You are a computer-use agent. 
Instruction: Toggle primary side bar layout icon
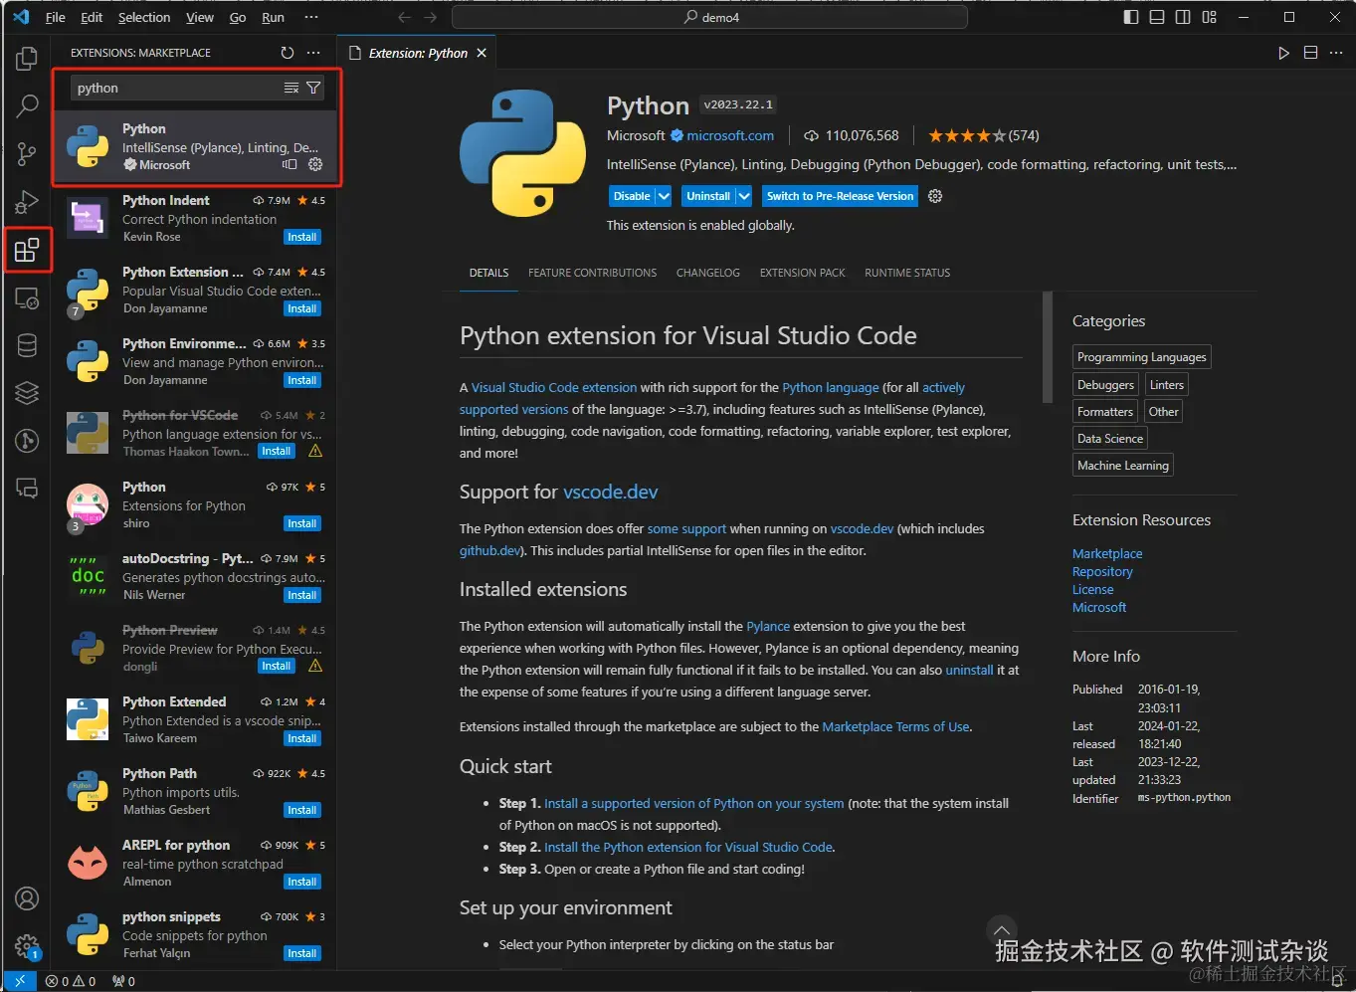(1131, 17)
